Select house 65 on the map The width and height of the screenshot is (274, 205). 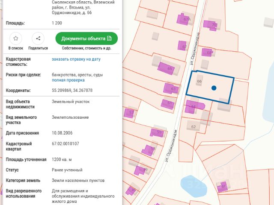pos(166,68)
